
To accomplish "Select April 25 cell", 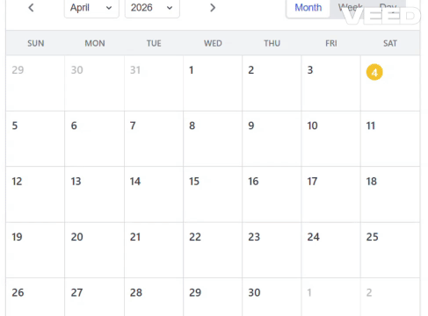I will 390,250.
